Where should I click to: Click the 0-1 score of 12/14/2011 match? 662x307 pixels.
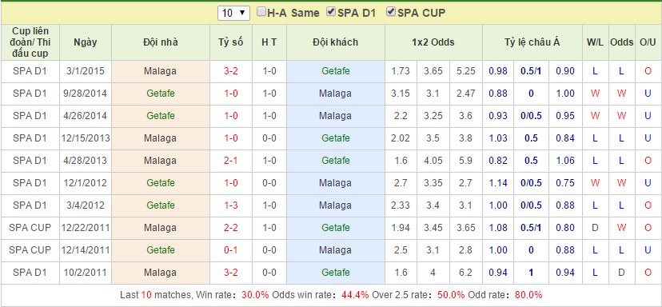click(x=230, y=250)
